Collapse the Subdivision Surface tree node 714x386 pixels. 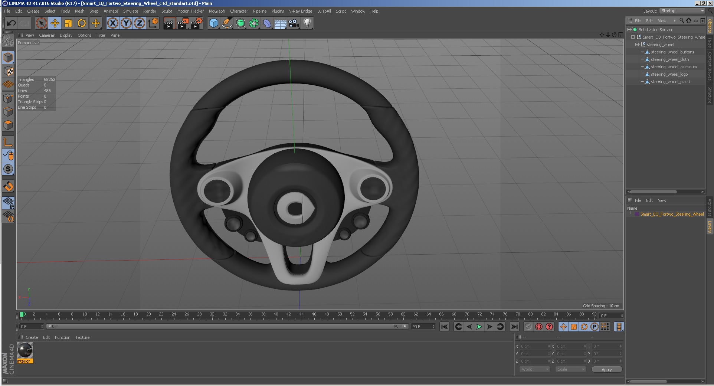[x=629, y=30]
